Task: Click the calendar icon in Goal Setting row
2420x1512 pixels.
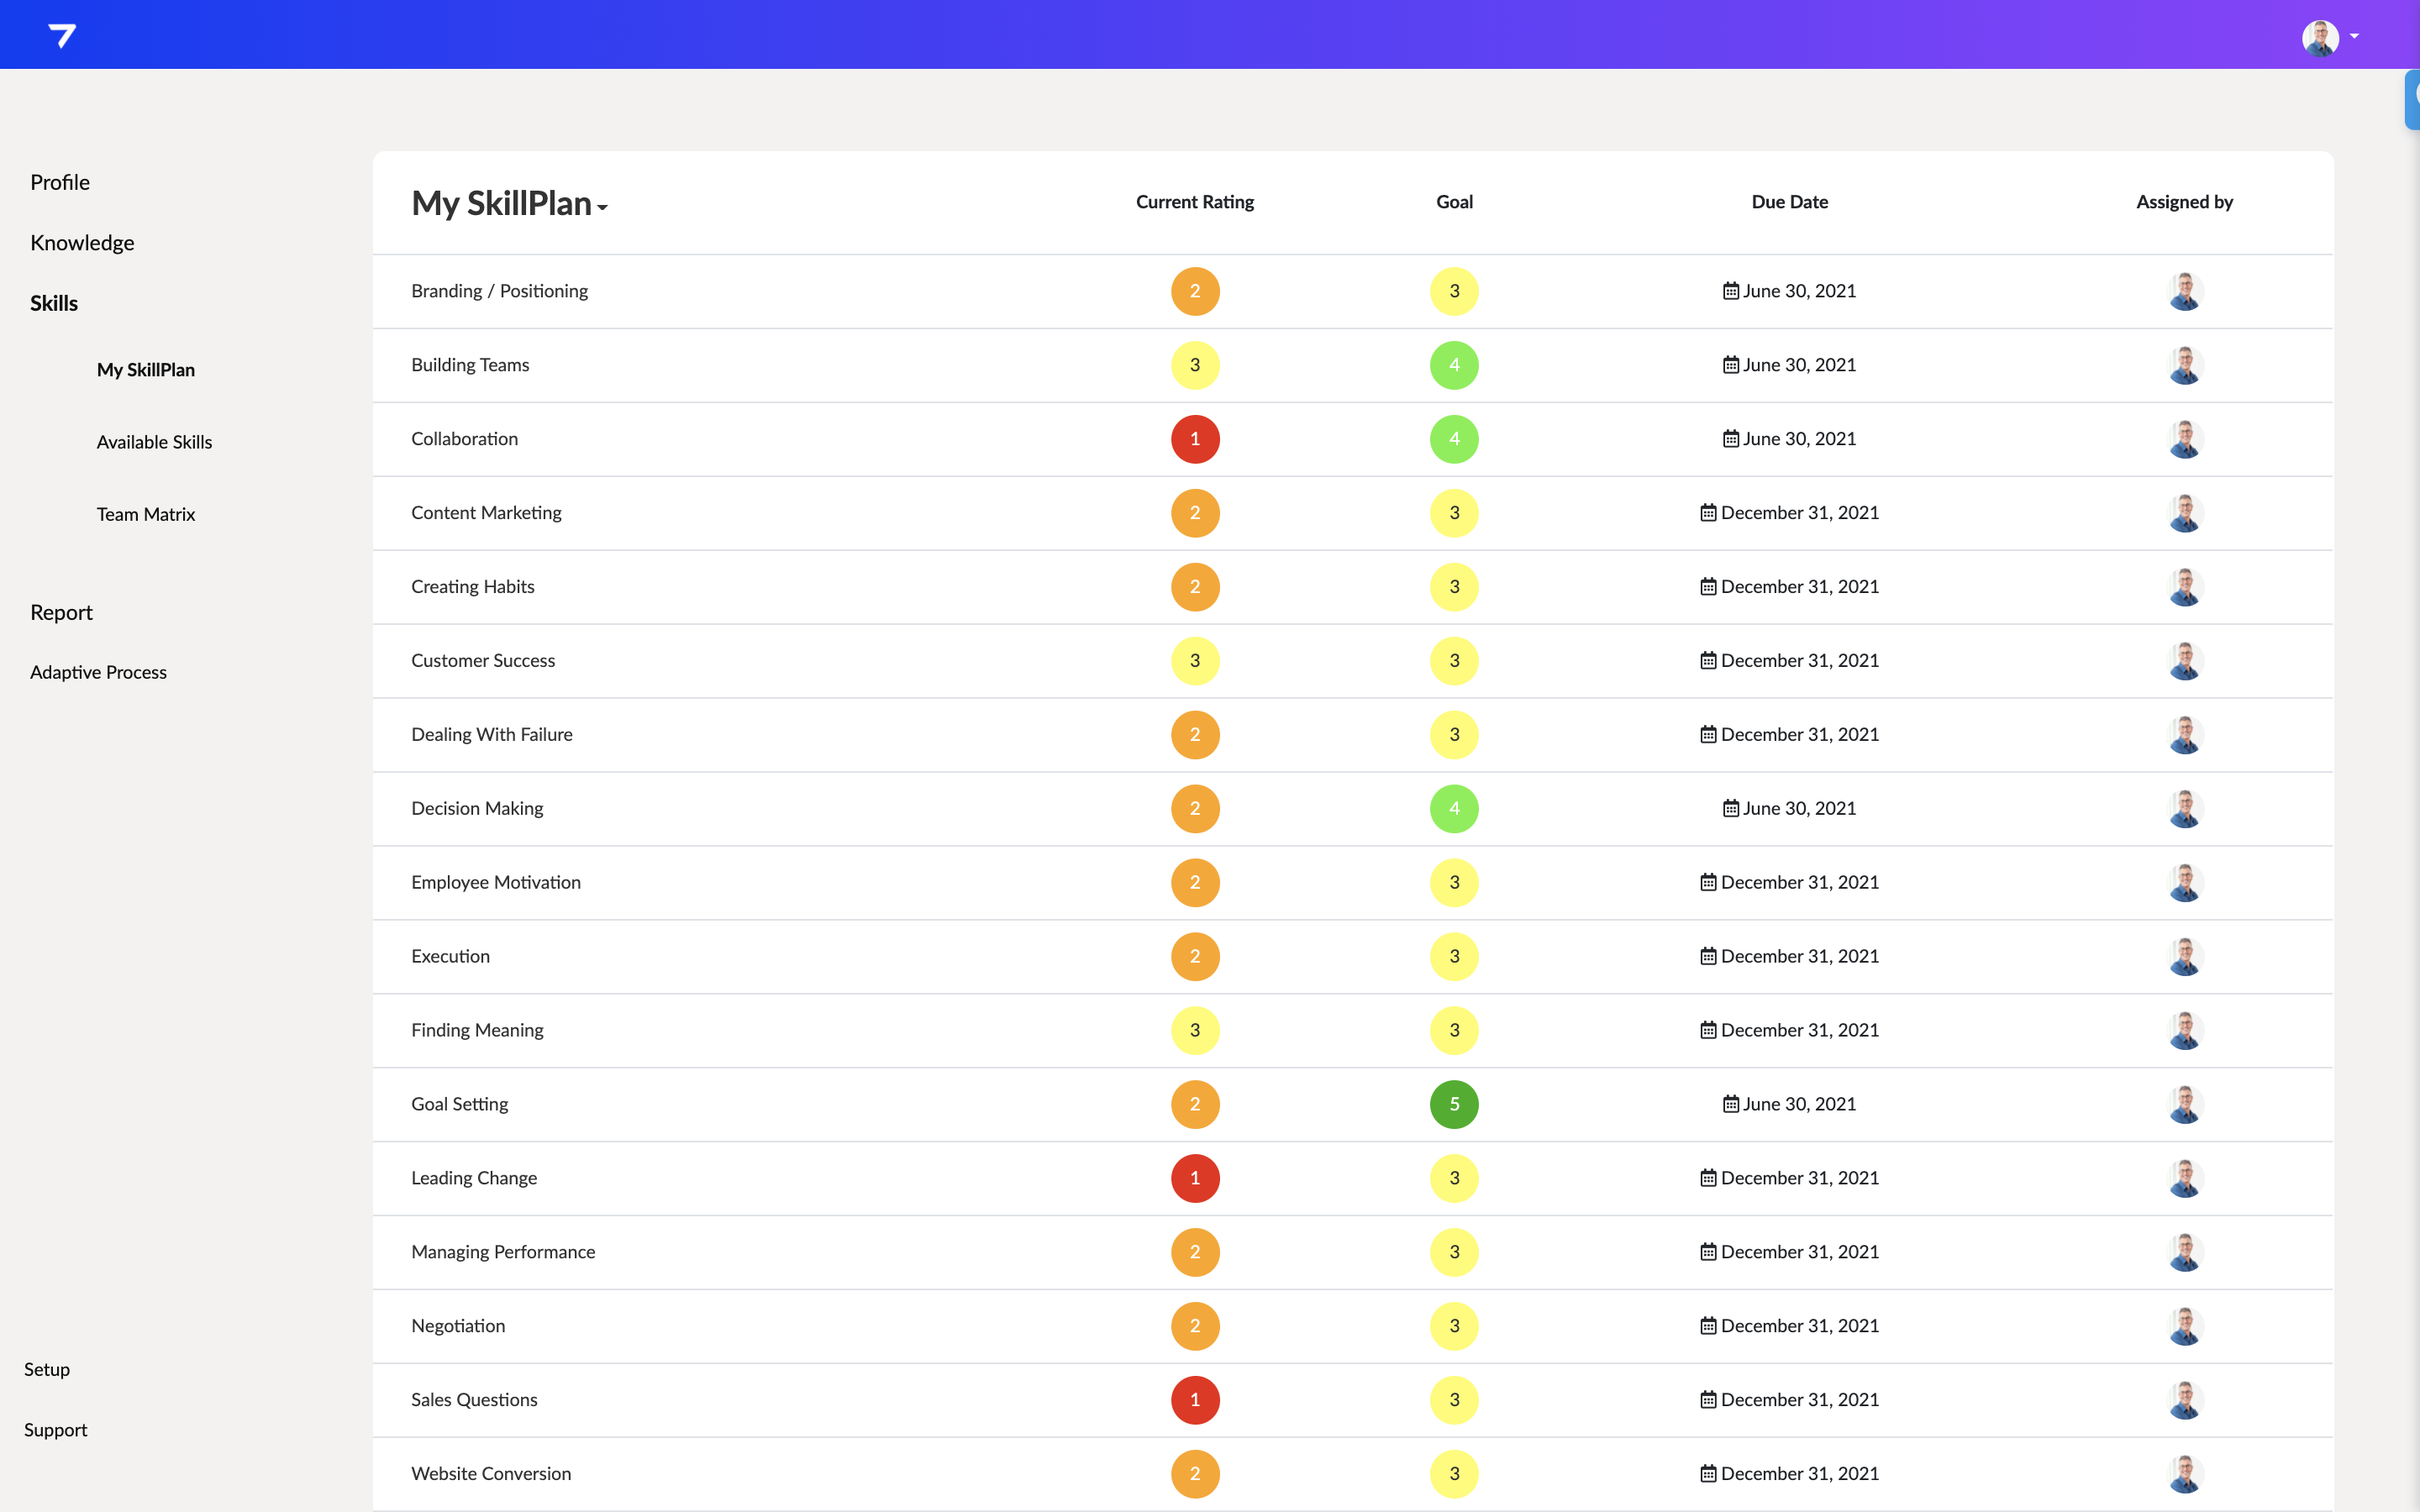Action: click(x=1730, y=1104)
